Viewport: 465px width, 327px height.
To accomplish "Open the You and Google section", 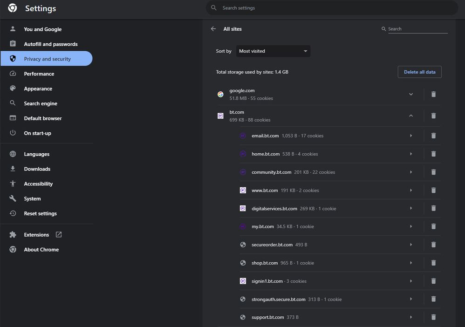I will [42, 29].
